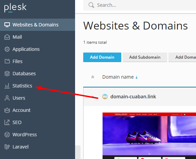Image resolution: width=196 pixels, height=159 pixels.
Task: Click the Add Domain button
Action: (x=102, y=57)
